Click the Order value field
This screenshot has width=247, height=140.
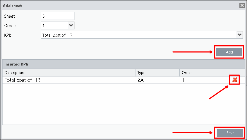point(55,26)
